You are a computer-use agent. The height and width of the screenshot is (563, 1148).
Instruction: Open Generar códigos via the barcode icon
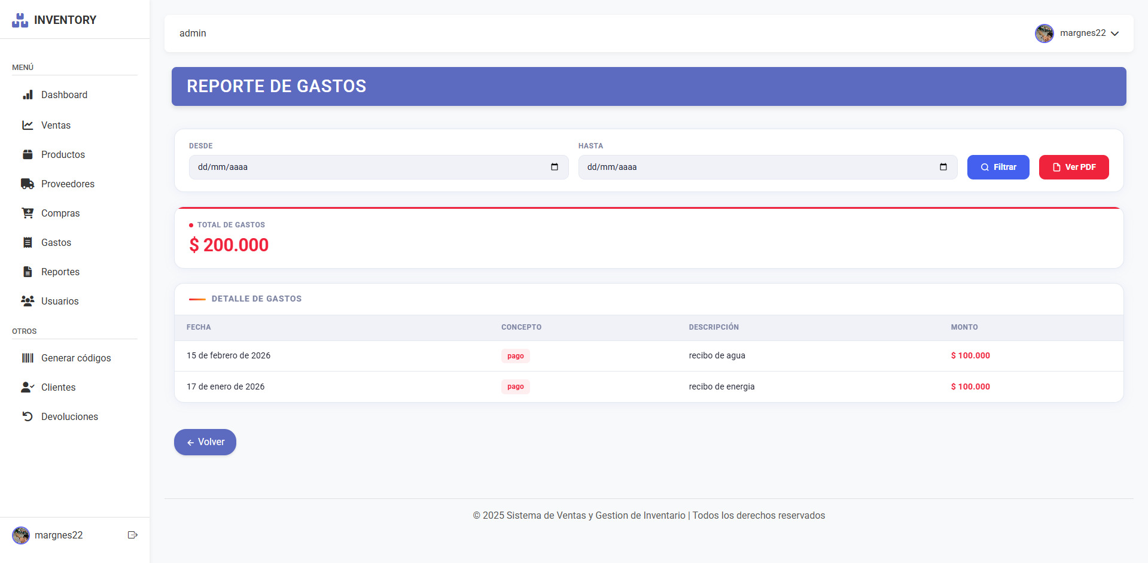pos(28,358)
